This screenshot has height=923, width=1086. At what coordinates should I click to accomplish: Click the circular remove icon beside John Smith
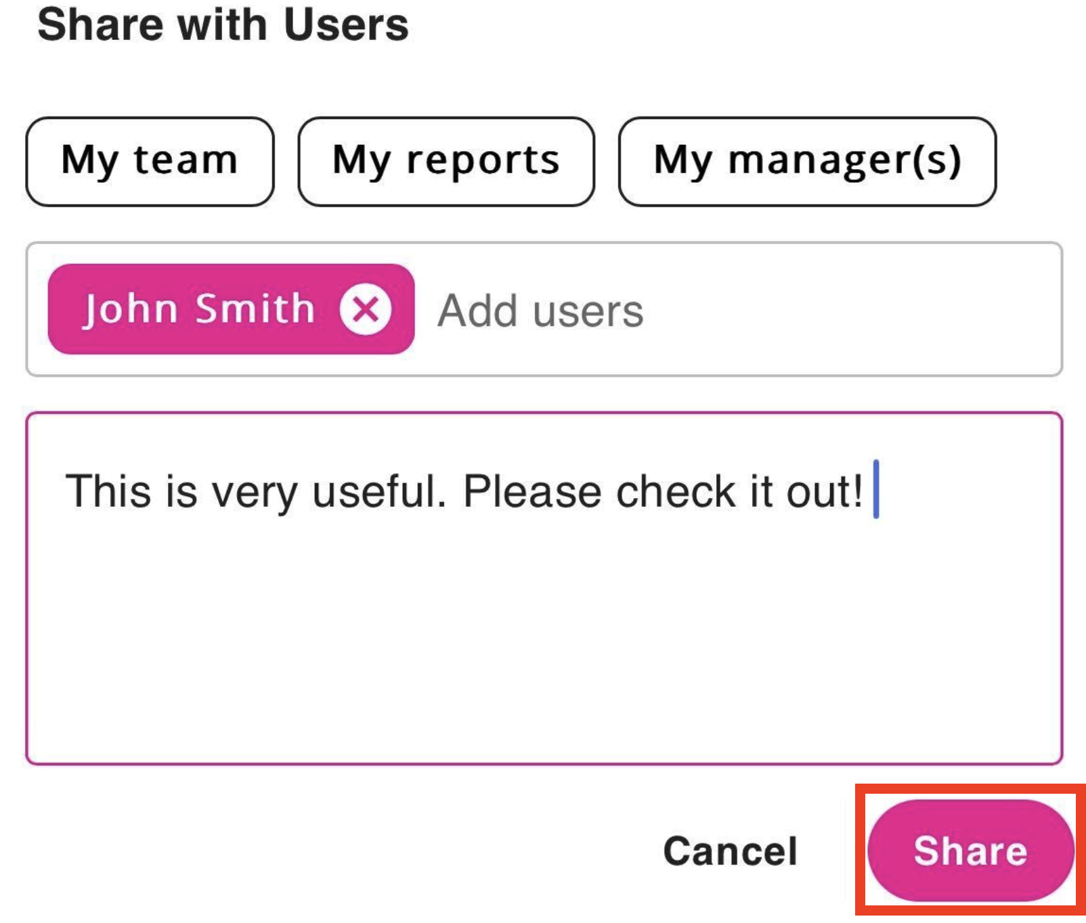click(364, 311)
